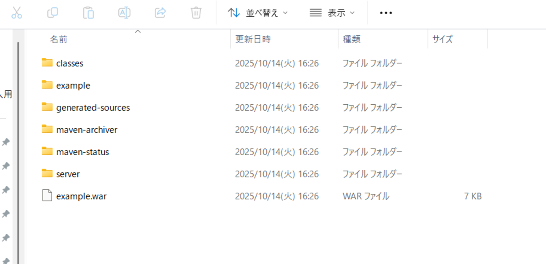Select the classes folder icon

[47, 63]
